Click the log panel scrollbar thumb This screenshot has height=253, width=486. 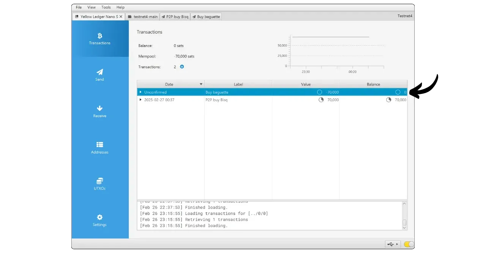coord(404,223)
